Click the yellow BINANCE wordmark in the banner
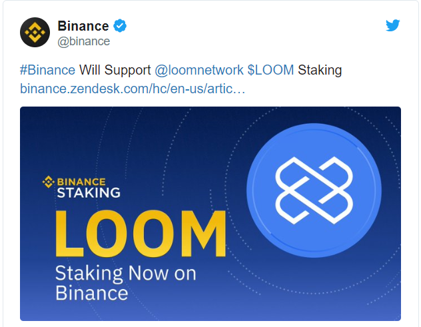This screenshot has height=327, width=421. (81, 181)
